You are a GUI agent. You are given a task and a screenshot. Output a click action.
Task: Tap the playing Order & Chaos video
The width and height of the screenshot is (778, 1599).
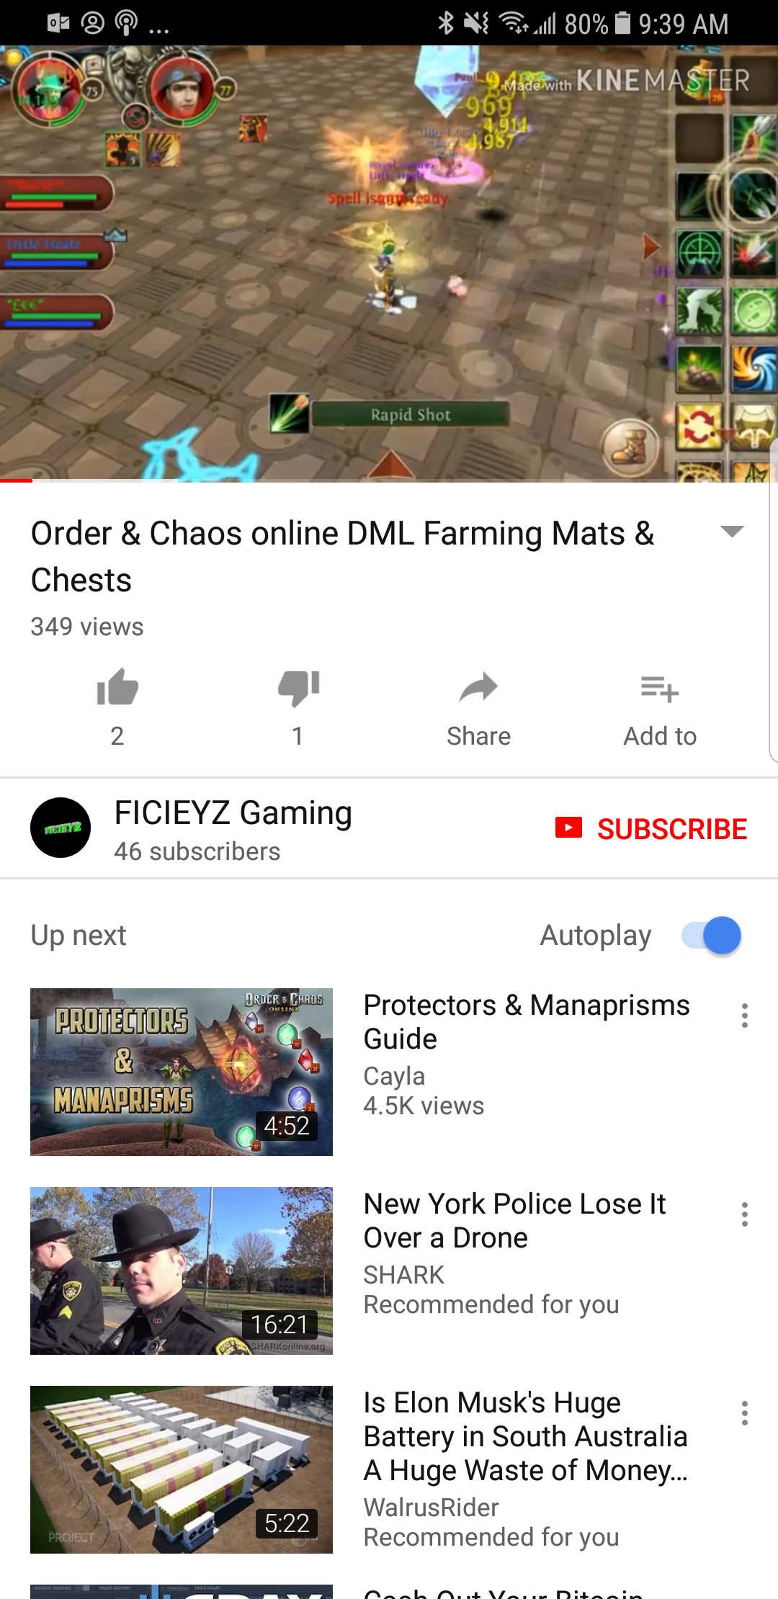389,264
